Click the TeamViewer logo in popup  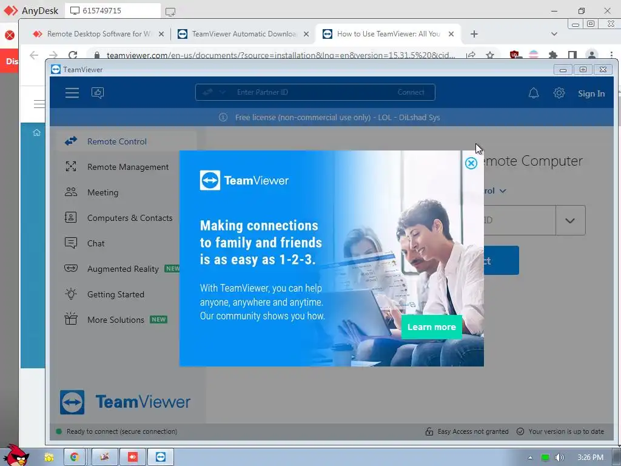pos(244,181)
